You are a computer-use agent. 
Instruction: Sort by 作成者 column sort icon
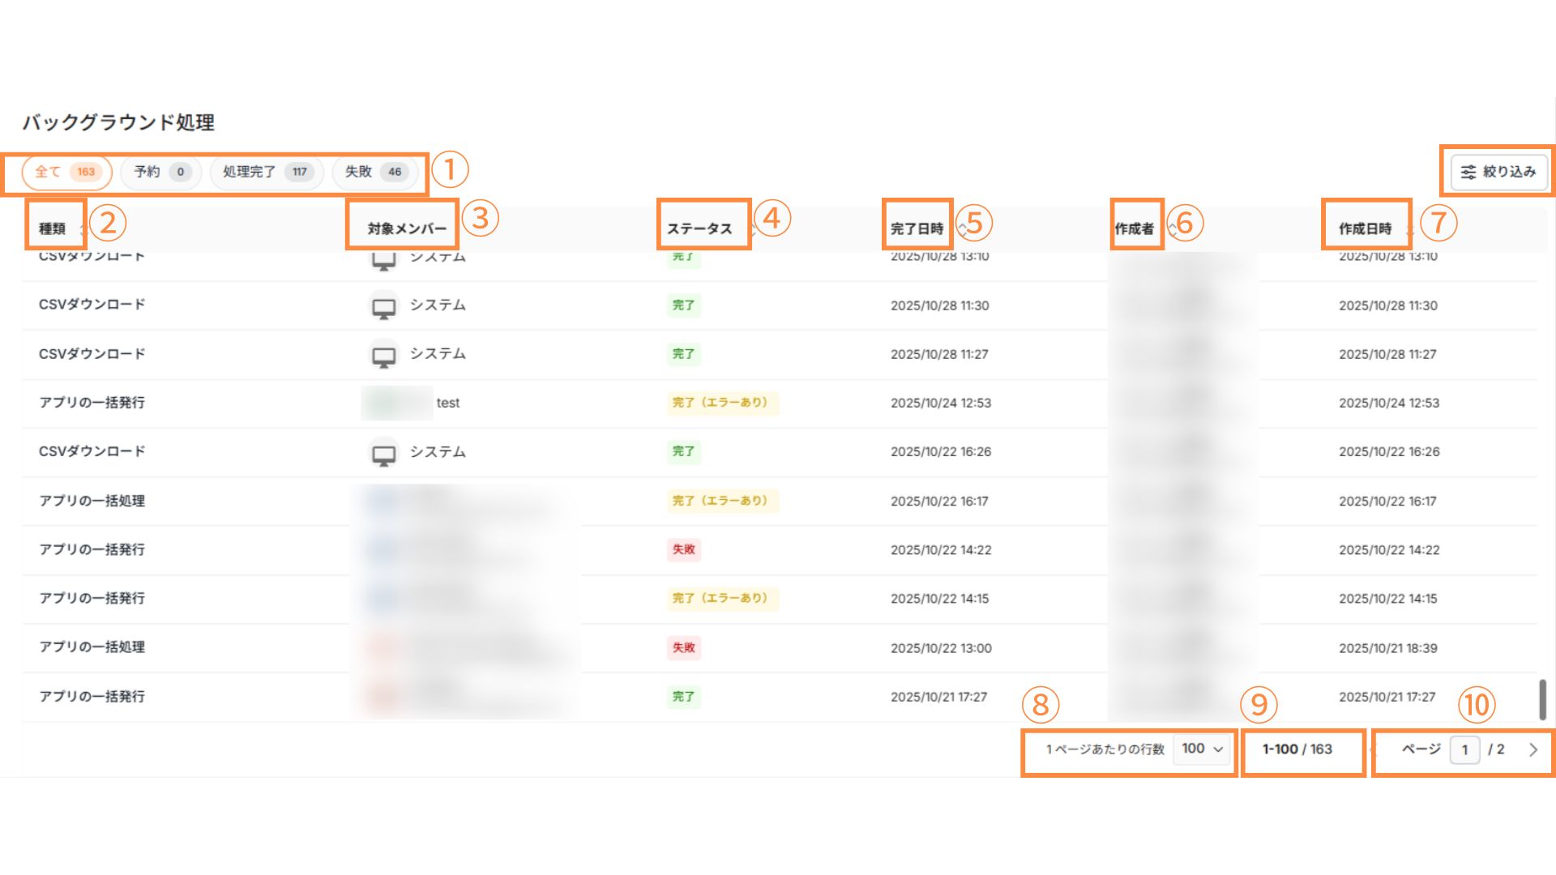point(1172,229)
